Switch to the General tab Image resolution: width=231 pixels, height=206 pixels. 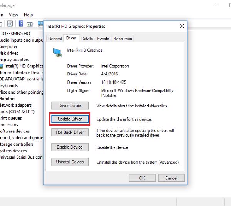point(55,39)
